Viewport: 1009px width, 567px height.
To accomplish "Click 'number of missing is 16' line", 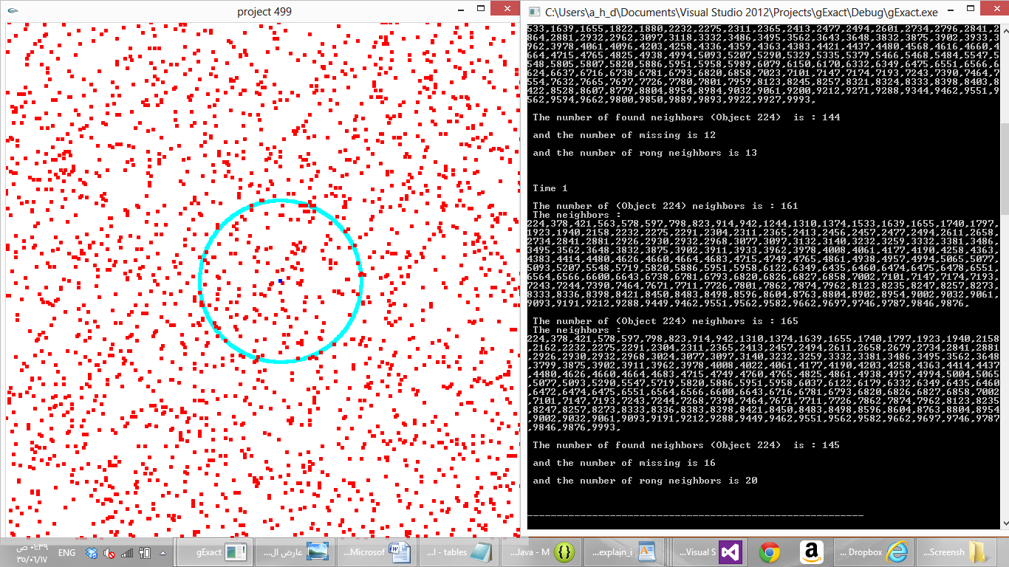I will point(624,463).
